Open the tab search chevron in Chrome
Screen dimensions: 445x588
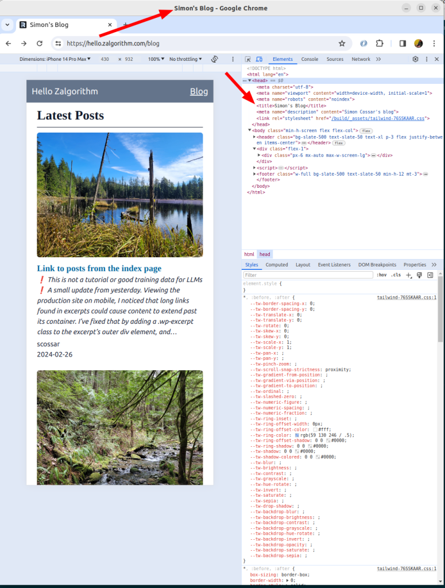click(x=7, y=25)
